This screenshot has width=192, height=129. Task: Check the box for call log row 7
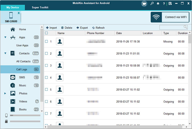[x=46, y=114]
